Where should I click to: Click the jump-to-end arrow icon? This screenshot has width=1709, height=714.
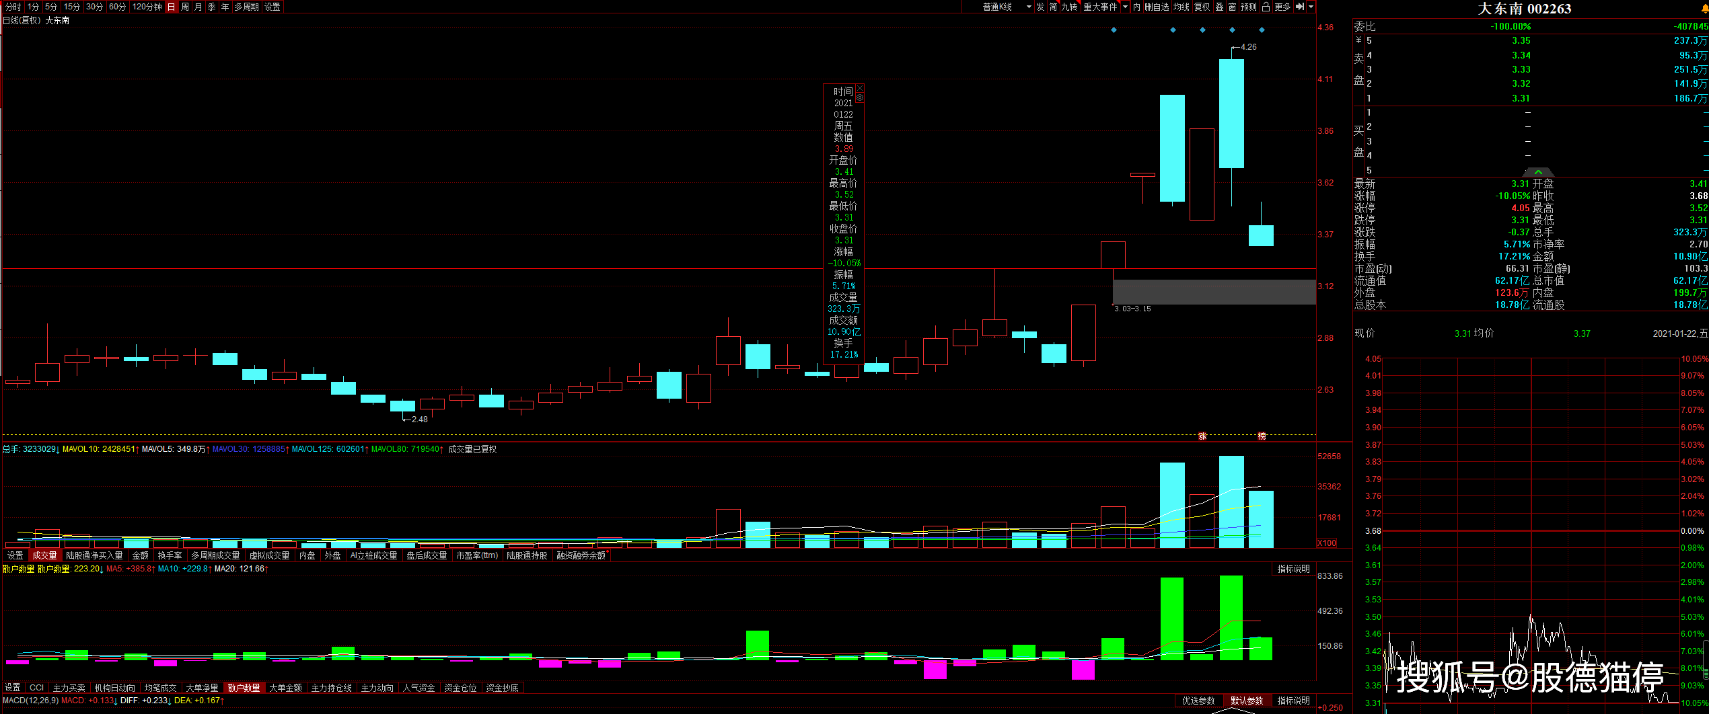[x=1300, y=7]
